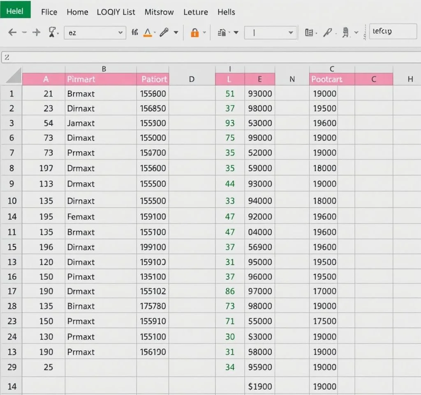Select the cell containing Jamaxt
This screenshot has height=395, width=421.
click(101, 123)
